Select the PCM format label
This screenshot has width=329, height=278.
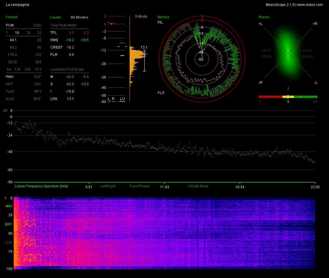9,25
